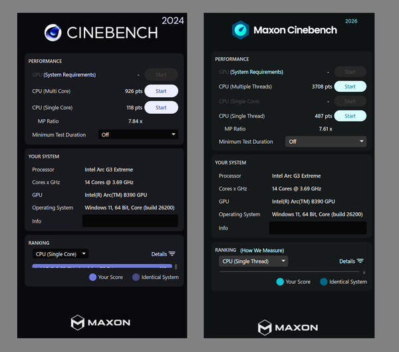Image resolution: width=399 pixels, height=352 pixels.
Task: Click Intel(R) Arc(TM) B390 GPU in Cinebench 2024
Action: pos(116,195)
